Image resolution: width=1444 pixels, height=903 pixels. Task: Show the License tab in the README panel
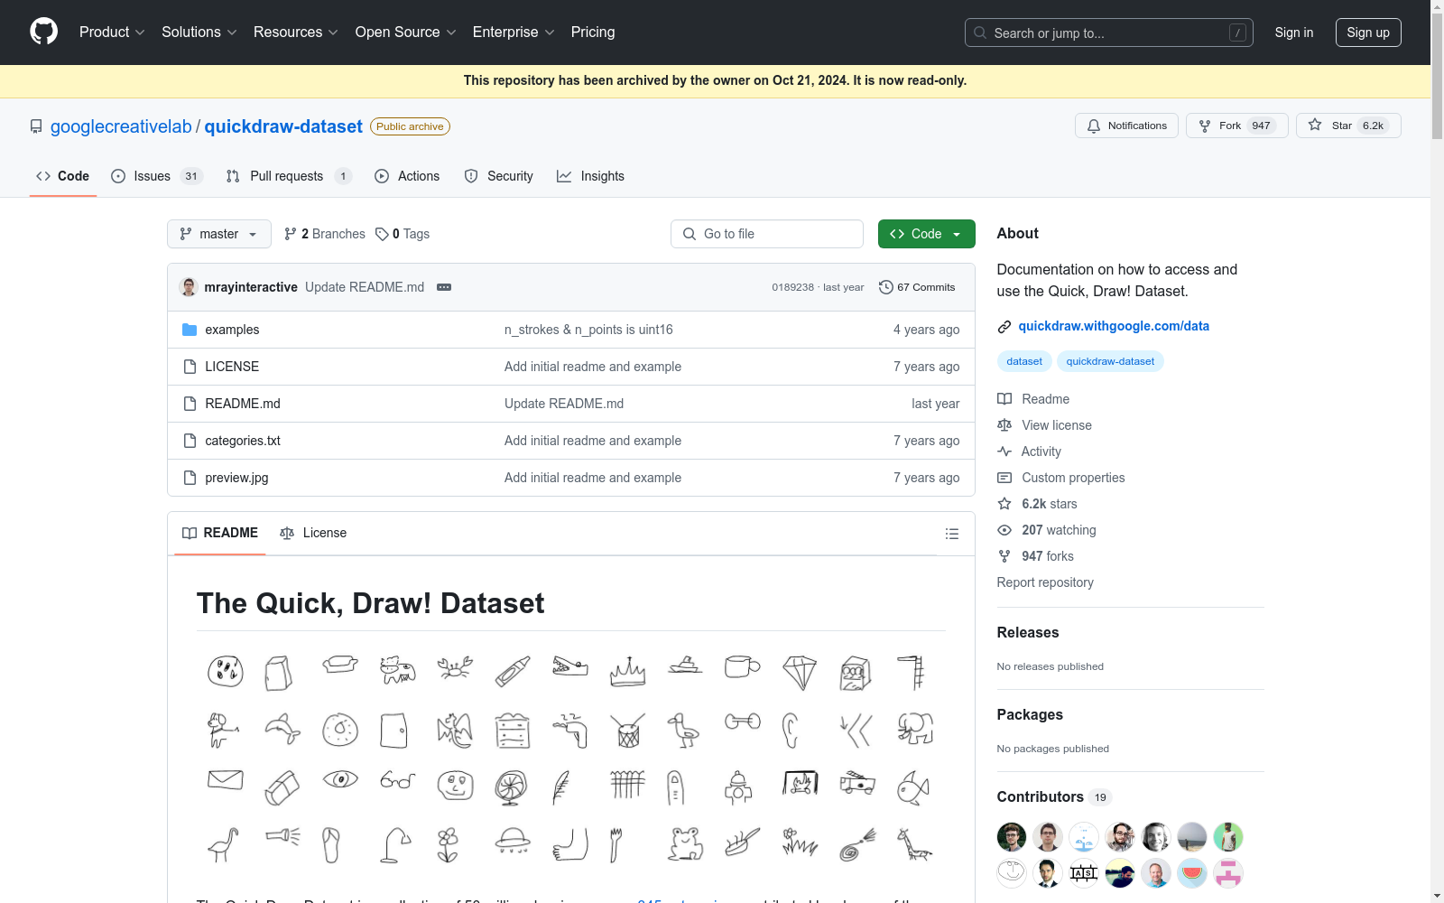(x=313, y=533)
